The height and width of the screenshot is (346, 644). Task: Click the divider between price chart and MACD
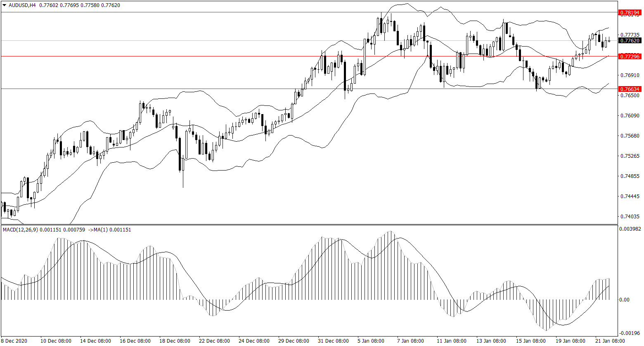point(309,224)
